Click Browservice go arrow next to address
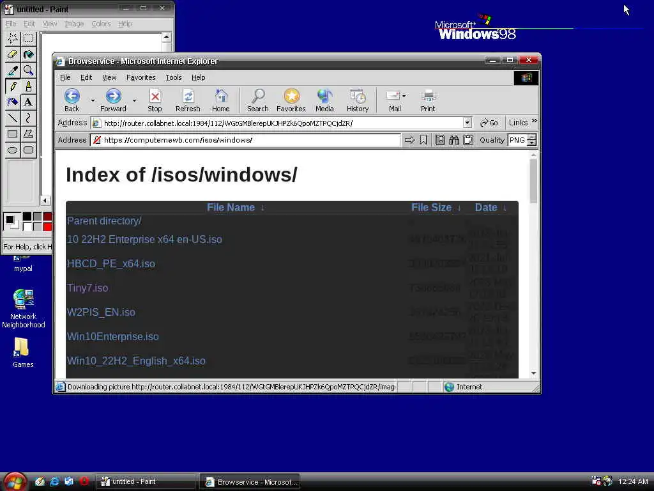 click(x=409, y=140)
